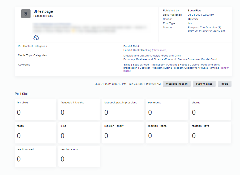Click the blue recycle icon under the post
Viewport: 240px width, 175px height.
click(36, 37)
